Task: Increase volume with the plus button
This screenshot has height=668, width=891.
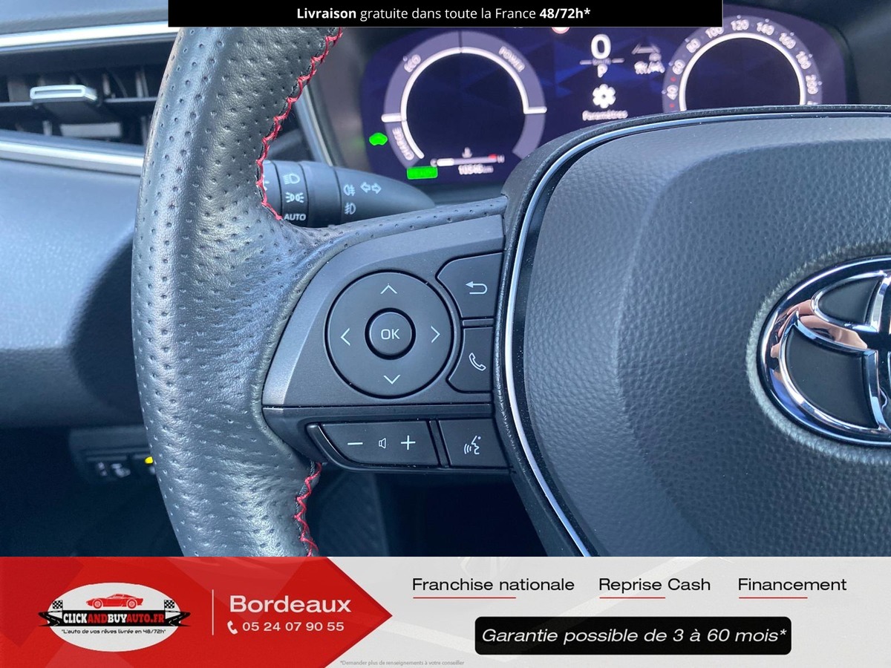Action: [x=408, y=444]
